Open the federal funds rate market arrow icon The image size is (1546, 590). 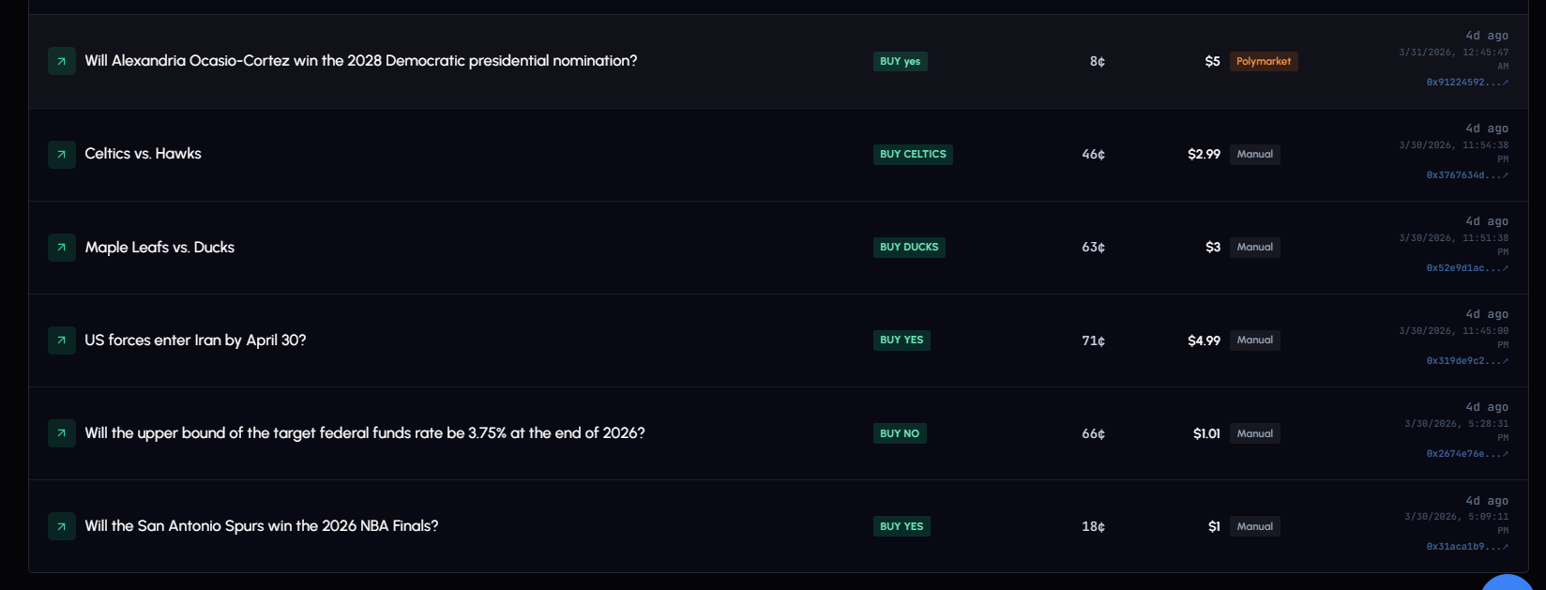[61, 432]
